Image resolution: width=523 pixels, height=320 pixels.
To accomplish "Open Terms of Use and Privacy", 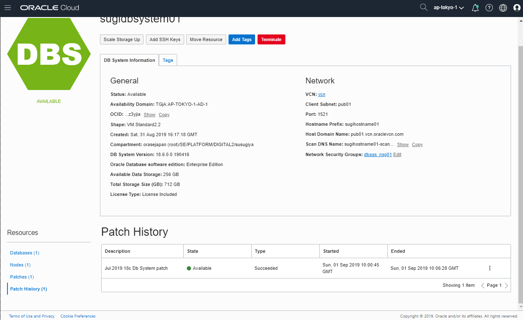I will (32, 316).
